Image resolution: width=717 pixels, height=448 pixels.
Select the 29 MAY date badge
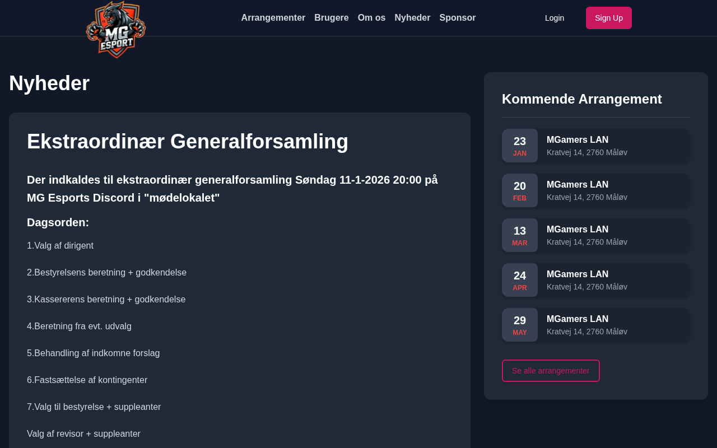coord(520,325)
